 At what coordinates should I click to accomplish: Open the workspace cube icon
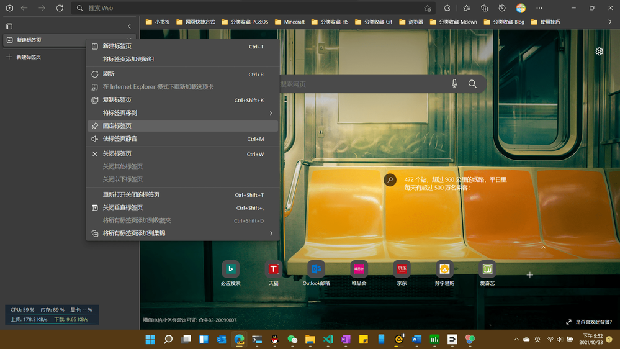click(9, 8)
